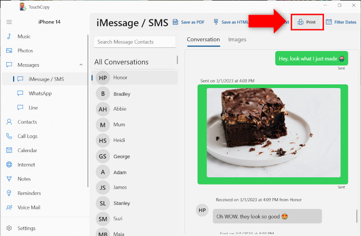Minimize the TouchCopy window
This screenshot has width=361, height=236.
click(325, 5)
